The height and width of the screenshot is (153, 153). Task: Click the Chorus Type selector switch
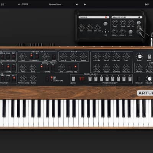click(106, 32)
